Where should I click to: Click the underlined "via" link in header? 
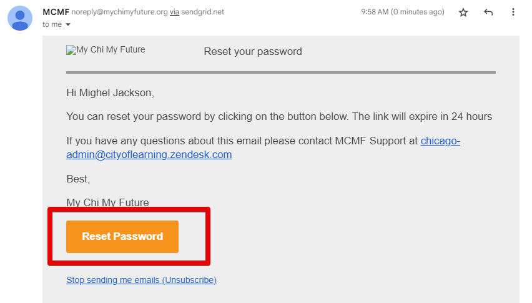(x=174, y=12)
